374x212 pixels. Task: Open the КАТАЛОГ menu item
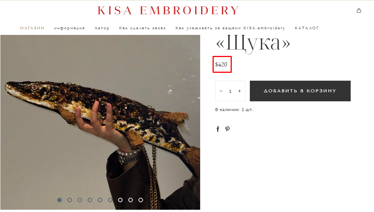coord(307,28)
